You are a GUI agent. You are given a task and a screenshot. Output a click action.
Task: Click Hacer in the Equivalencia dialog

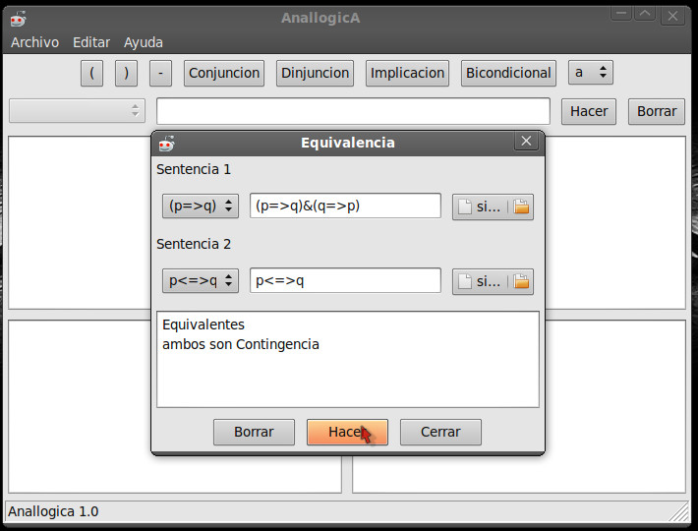(347, 432)
